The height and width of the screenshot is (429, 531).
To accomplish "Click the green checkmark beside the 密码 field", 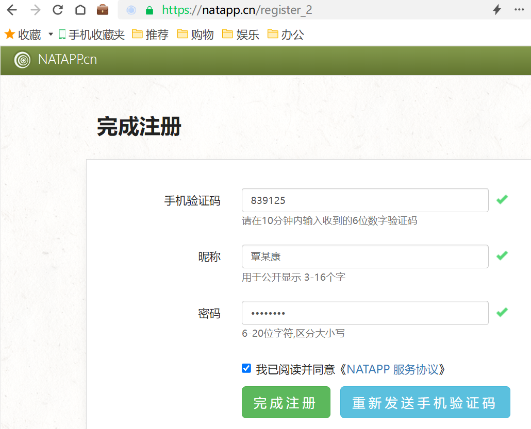I will tap(502, 312).
